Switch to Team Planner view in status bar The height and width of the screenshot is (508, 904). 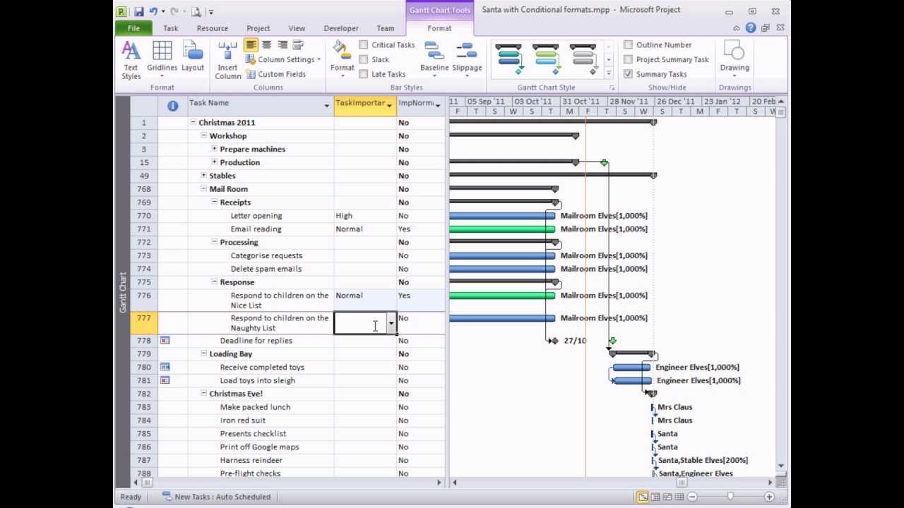(x=667, y=497)
